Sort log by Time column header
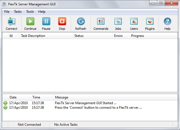The image size is (180, 130). (x=42, y=97)
